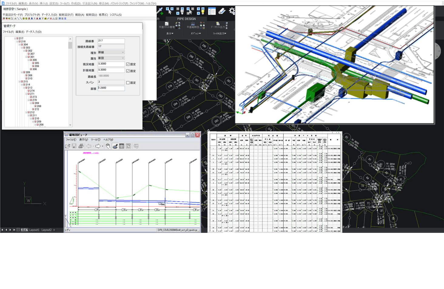Toggle 固定 checkbox for 計画地盤

coord(128,71)
